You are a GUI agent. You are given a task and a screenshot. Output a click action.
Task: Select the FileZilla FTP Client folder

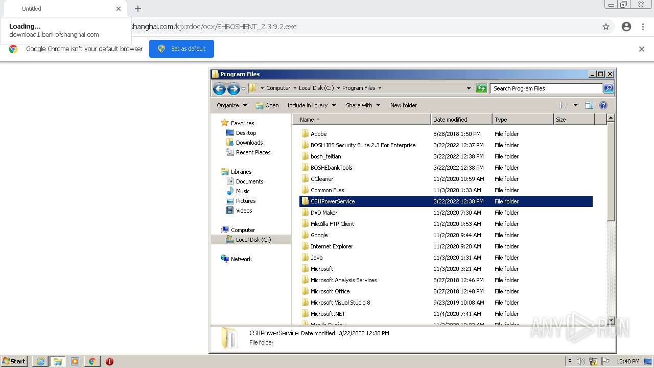pos(446,224)
